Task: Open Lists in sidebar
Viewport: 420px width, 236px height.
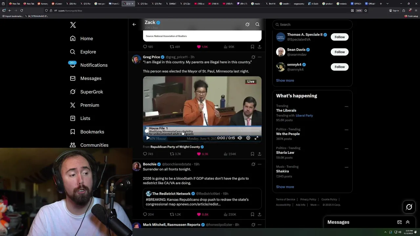Action: point(80,118)
